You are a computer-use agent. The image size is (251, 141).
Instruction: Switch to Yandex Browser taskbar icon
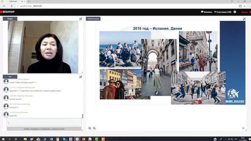tap(77, 139)
